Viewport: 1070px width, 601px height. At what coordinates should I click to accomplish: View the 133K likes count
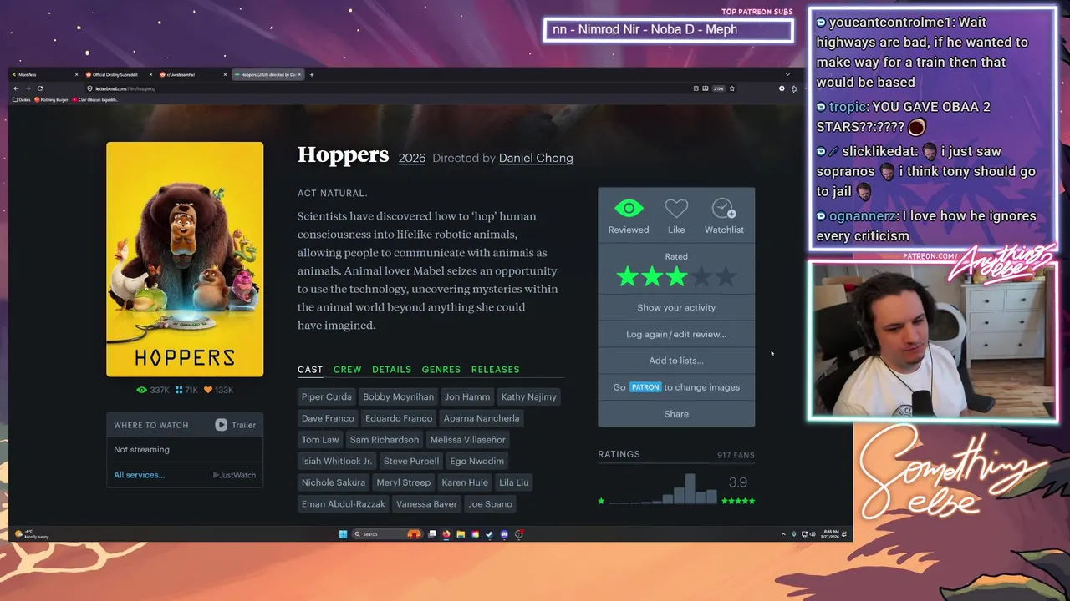pos(218,390)
